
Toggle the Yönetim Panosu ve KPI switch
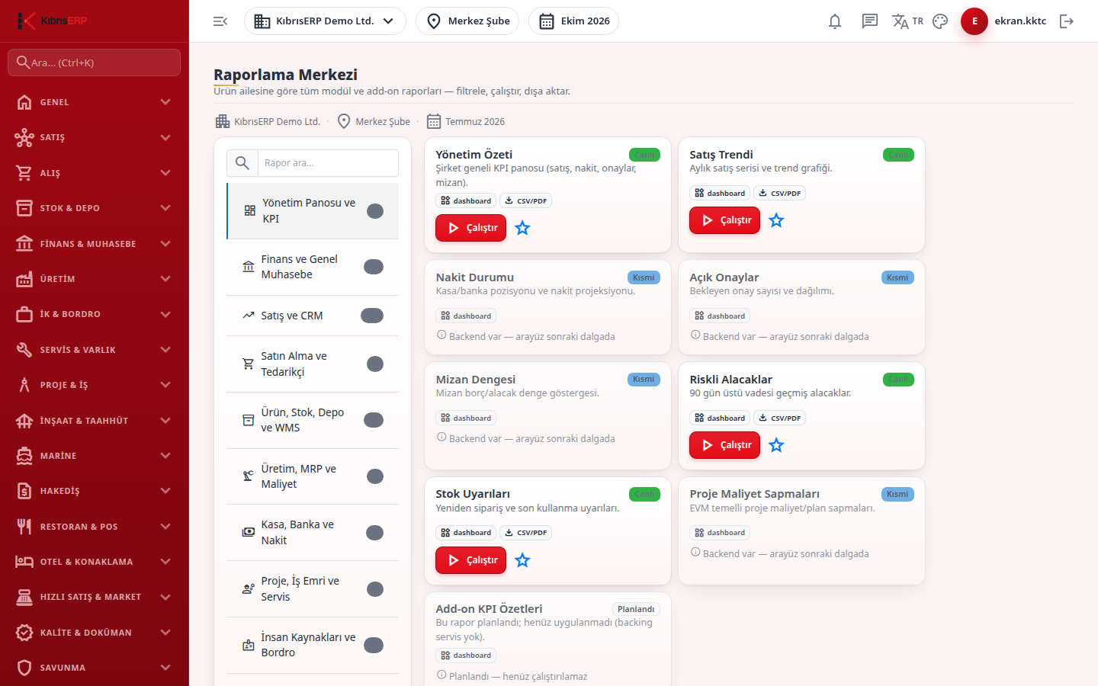374,211
